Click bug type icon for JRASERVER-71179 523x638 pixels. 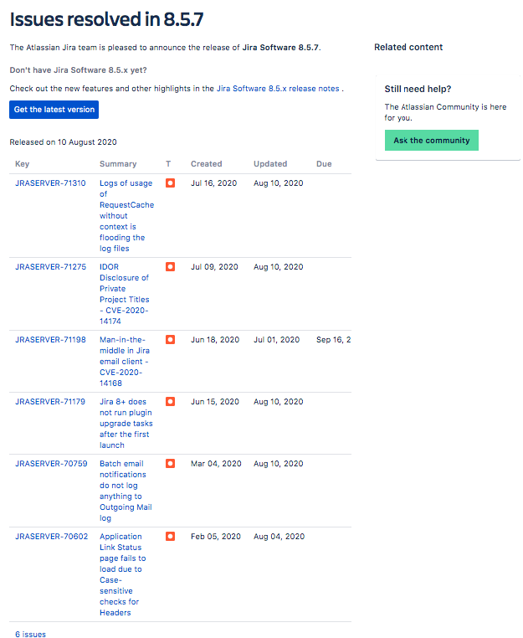point(170,402)
